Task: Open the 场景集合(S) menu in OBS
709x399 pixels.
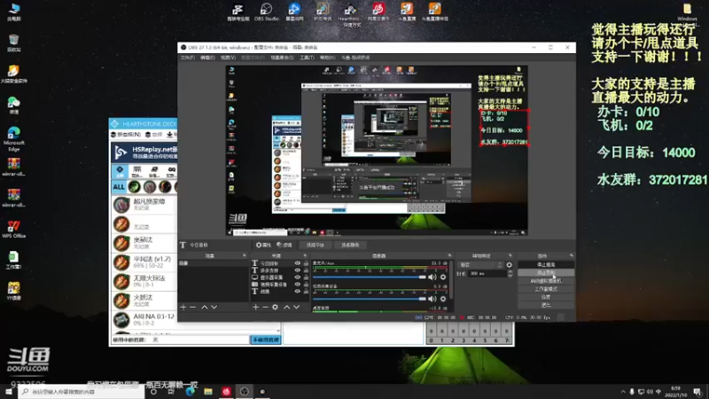Action: [282, 58]
